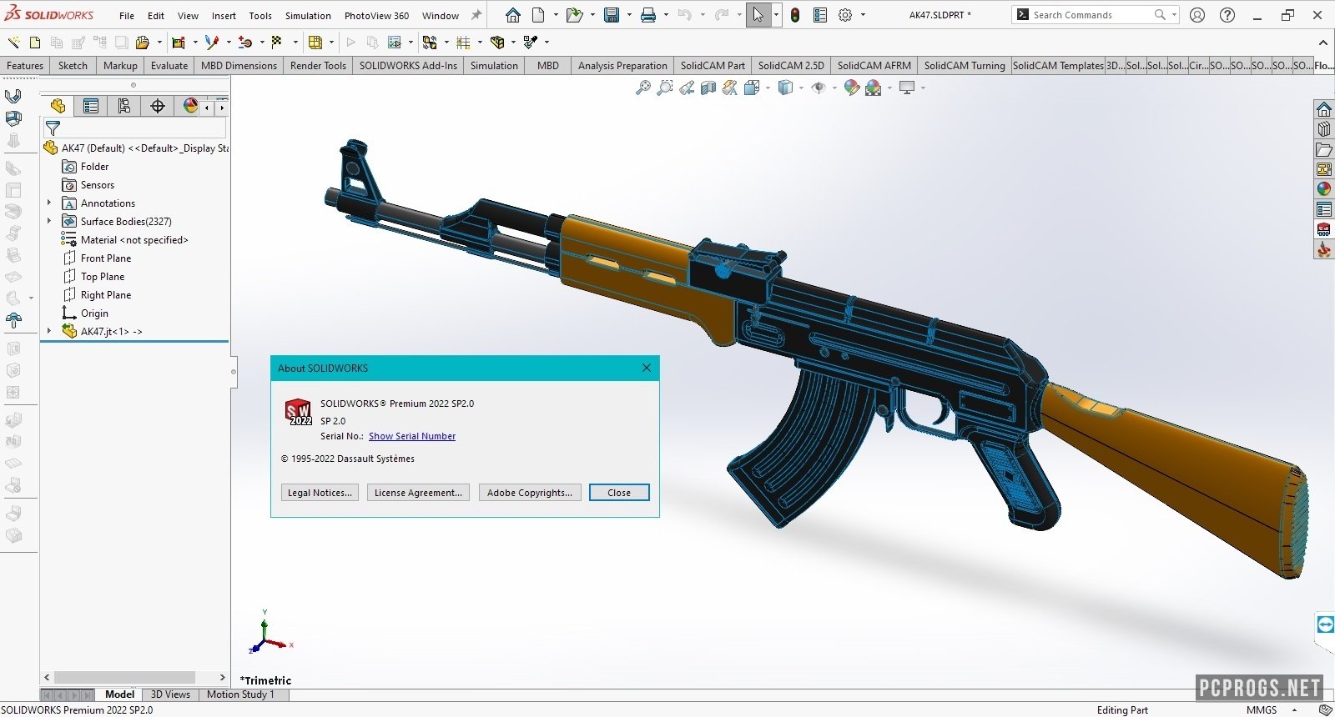The image size is (1335, 717).
Task: Click Zoom to Fit magnifier in the view toolbar
Action: pos(643,88)
